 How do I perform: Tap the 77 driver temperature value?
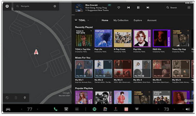pyautogui.click(x=30, y=109)
